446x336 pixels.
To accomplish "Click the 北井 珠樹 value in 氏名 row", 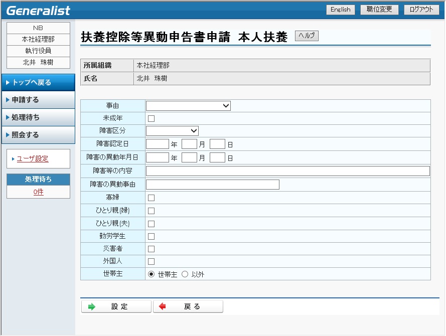I will 152,78.
